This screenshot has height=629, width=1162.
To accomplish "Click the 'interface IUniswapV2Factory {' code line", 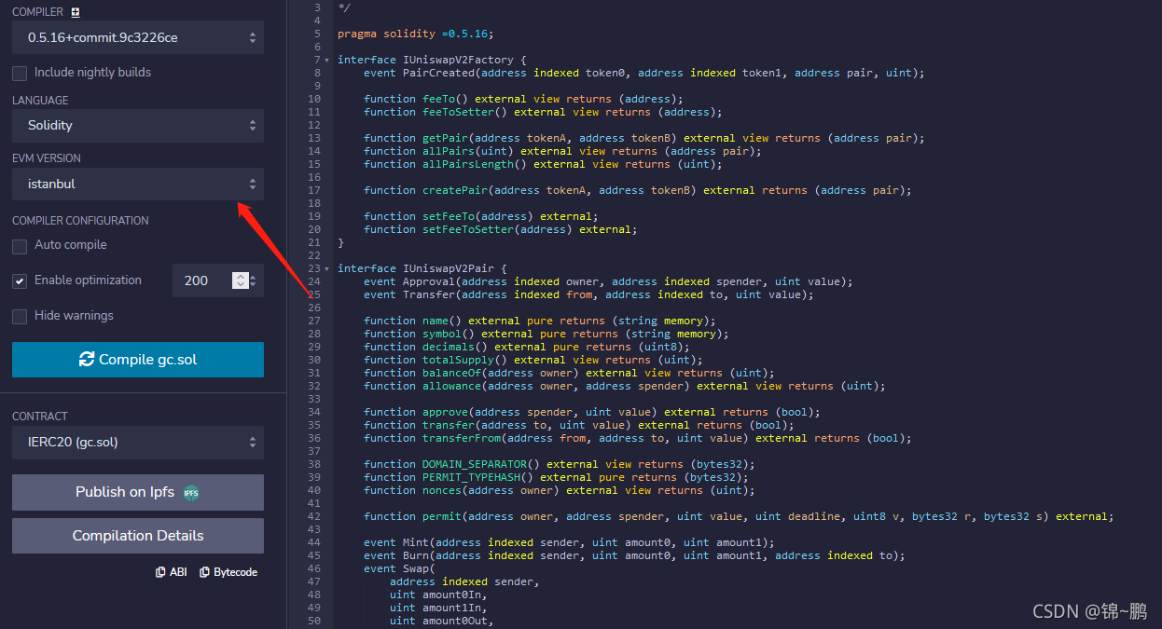I will click(432, 60).
